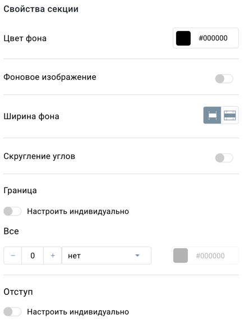Select the content-width background icon
Screen dimensions: 244x323
212,115
